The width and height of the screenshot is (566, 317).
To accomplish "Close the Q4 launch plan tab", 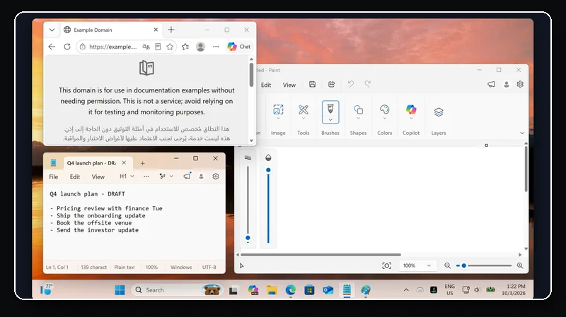I will pos(124,163).
